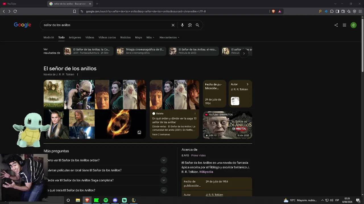This screenshot has width=364, height=204.
Task: Select the Maps search tab
Action: 138,37
